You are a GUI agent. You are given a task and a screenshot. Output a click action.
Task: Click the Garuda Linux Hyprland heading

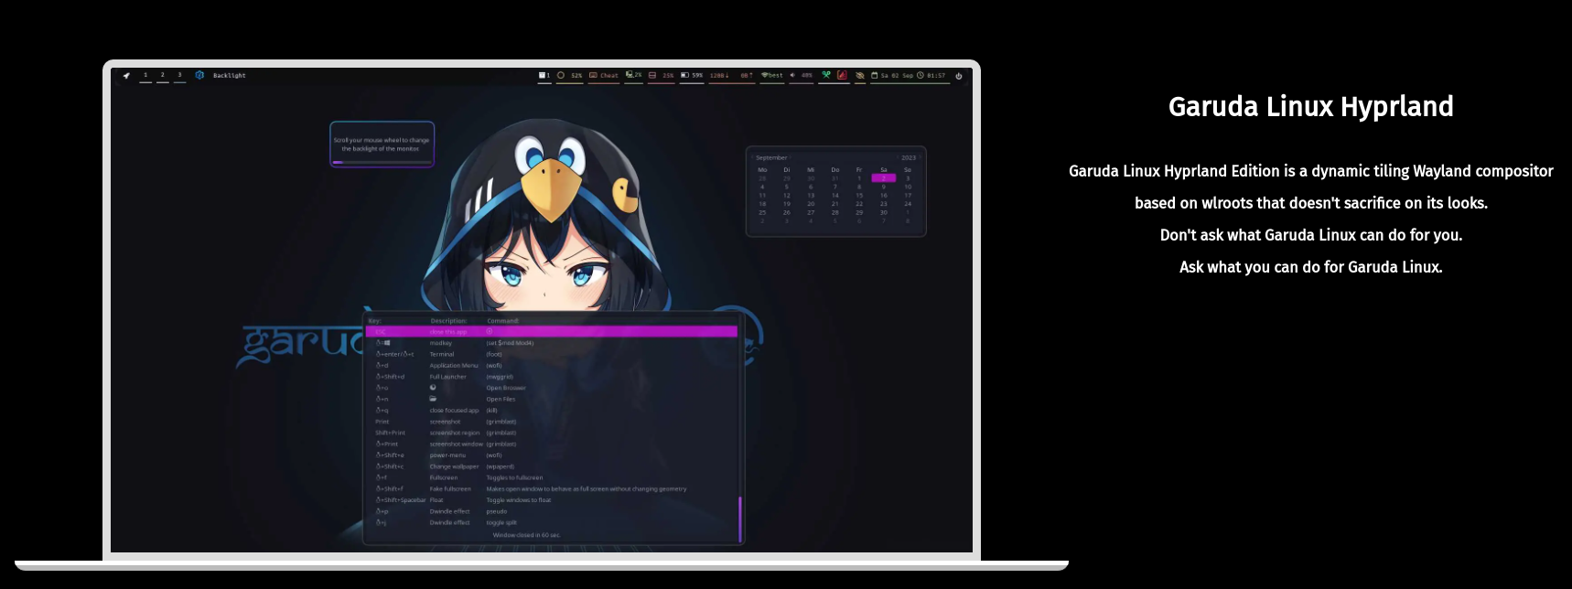1310,106
